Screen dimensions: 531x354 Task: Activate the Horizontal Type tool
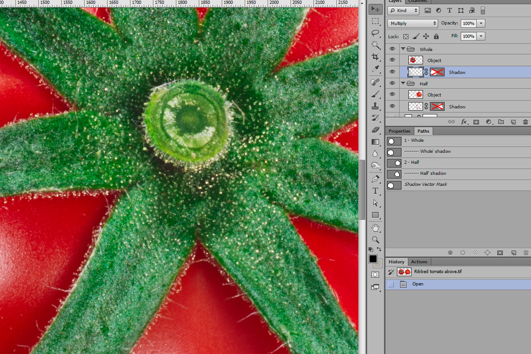(x=376, y=191)
